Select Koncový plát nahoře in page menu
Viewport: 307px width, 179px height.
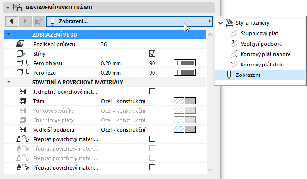click(265, 54)
